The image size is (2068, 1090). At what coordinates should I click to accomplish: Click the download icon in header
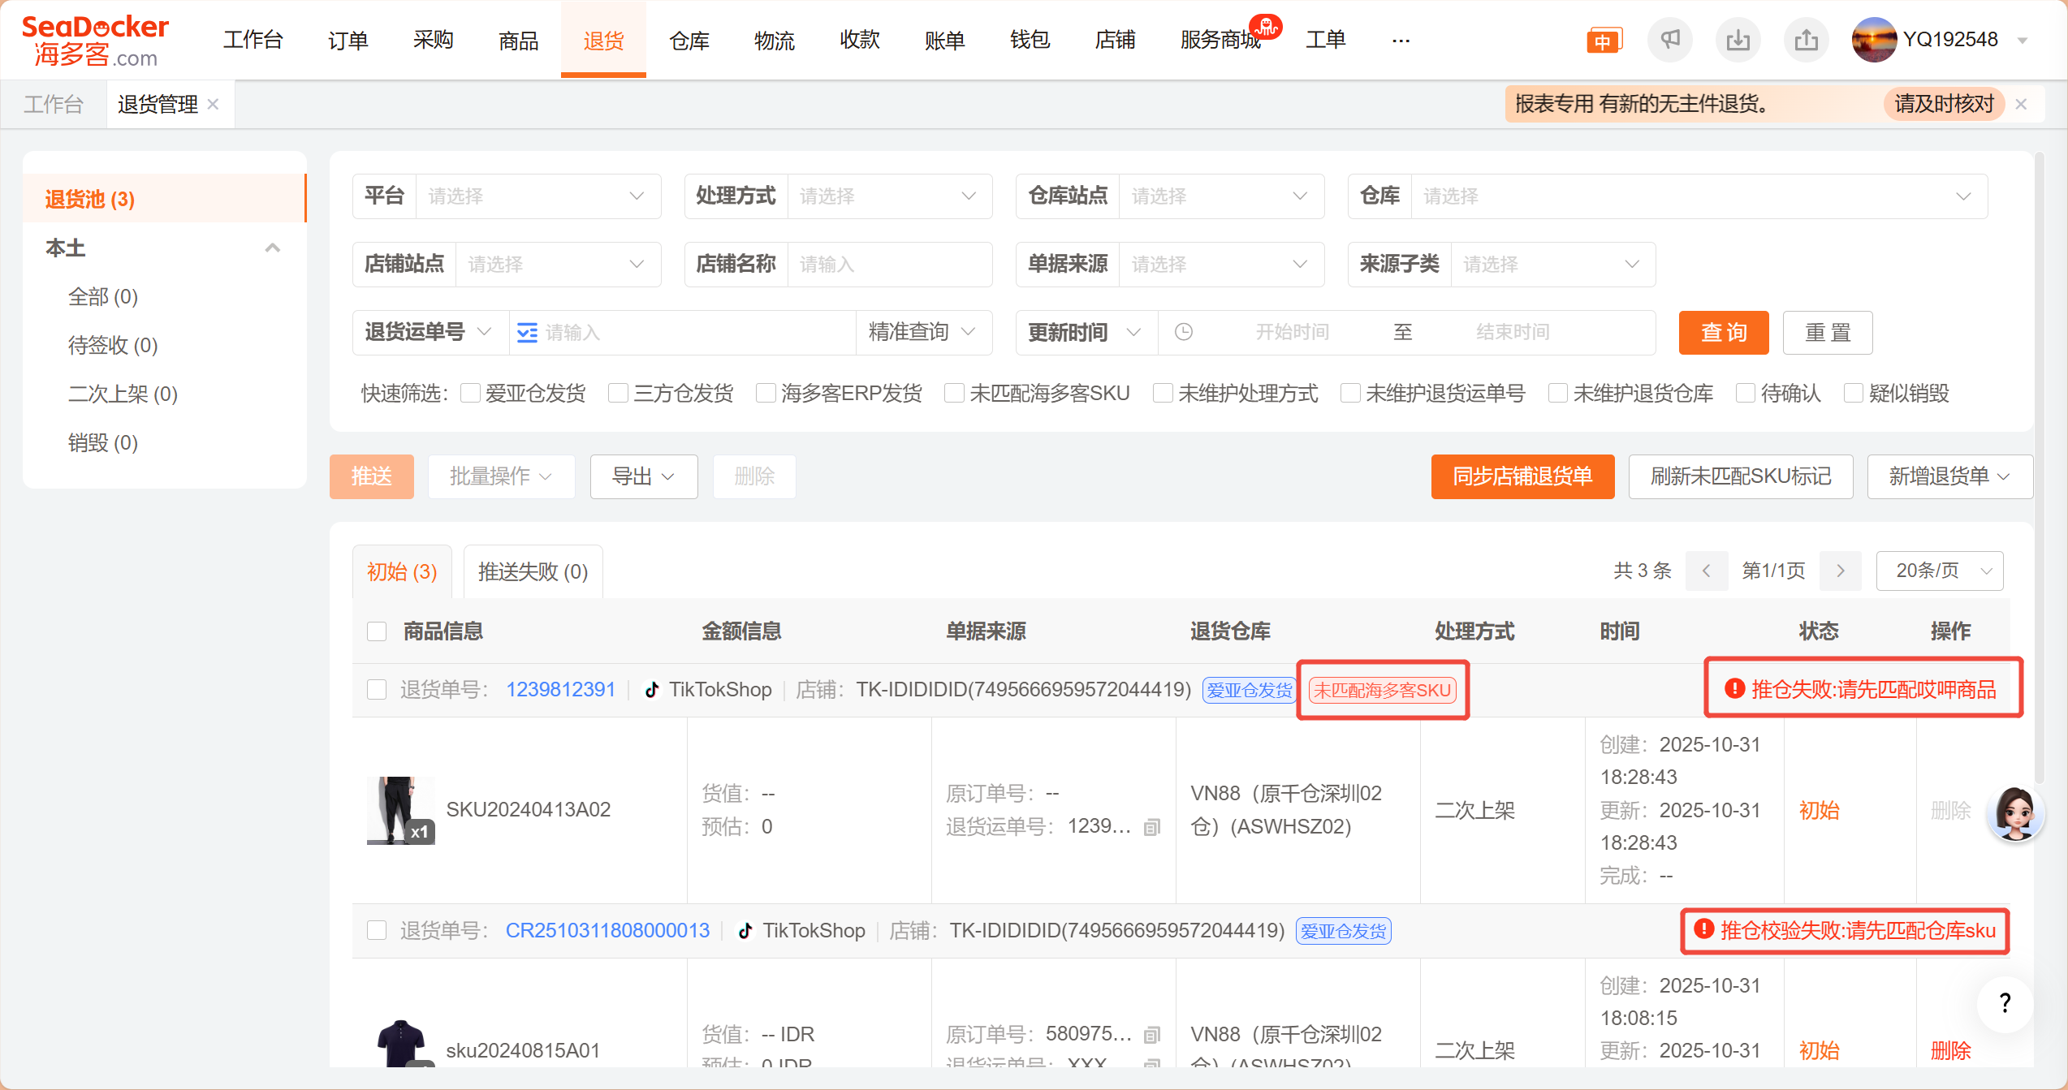(x=1738, y=40)
